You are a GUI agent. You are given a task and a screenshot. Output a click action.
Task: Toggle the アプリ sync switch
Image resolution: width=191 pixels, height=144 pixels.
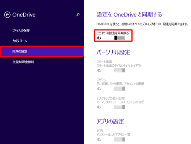[120, 139]
